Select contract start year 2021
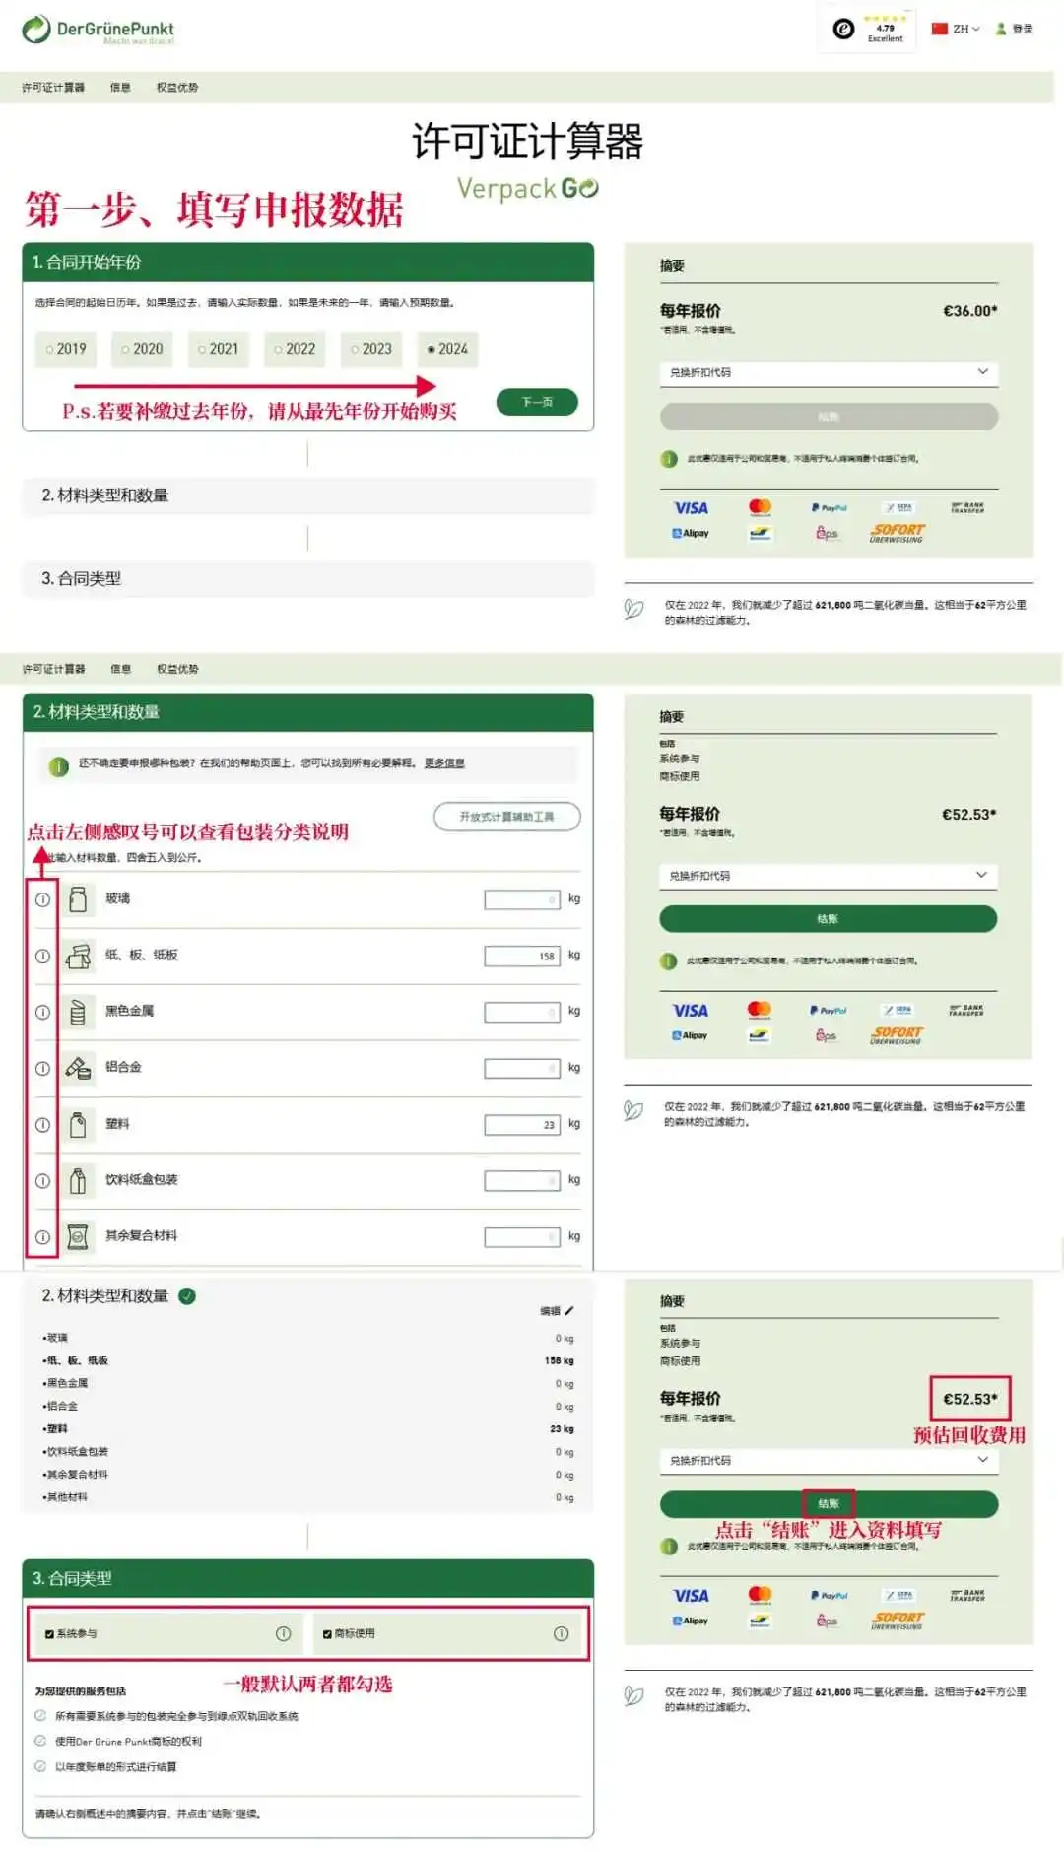Screen dimensions: 1064x1852 point(218,349)
